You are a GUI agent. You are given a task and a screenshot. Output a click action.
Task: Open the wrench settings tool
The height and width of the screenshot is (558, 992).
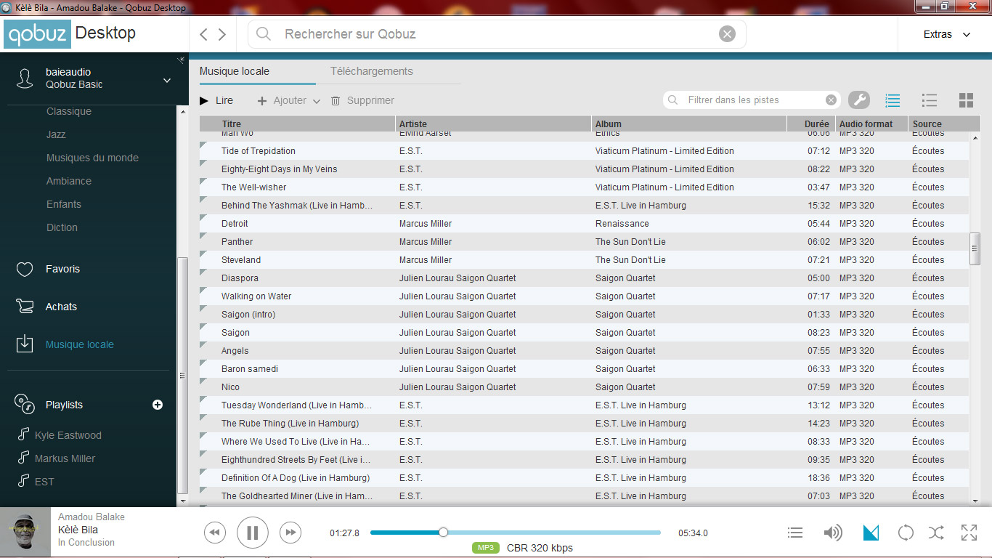coord(859,100)
